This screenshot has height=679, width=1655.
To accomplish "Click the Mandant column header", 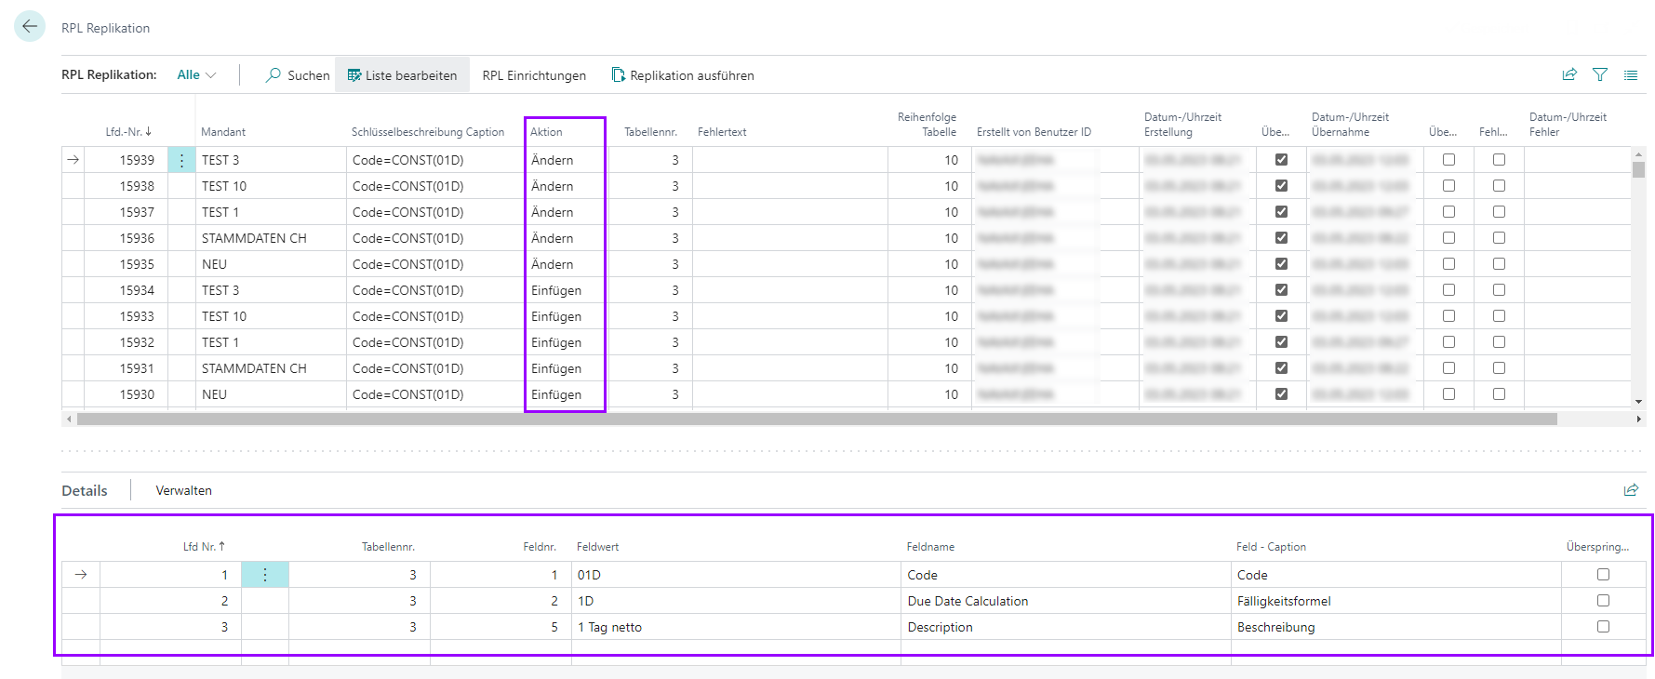I will click(223, 132).
